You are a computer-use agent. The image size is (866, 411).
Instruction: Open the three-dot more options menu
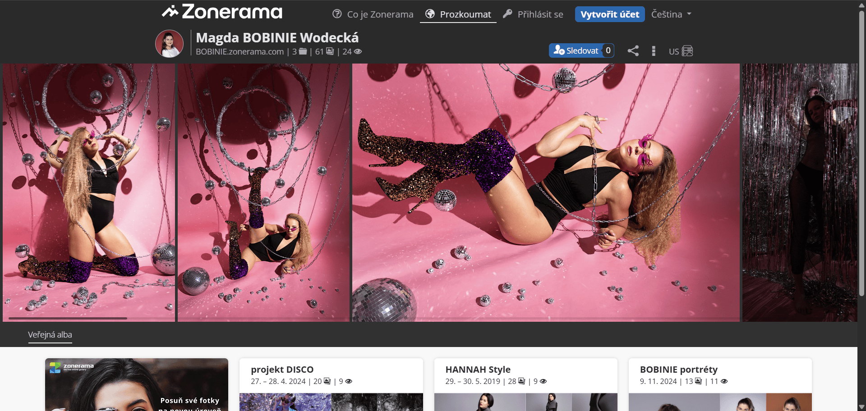tap(654, 51)
